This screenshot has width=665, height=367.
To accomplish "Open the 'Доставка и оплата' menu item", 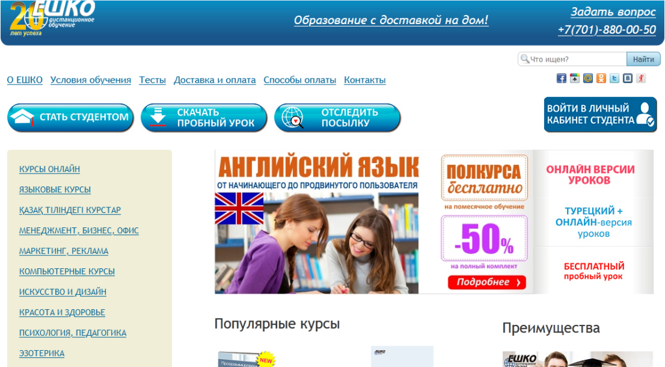I will [214, 80].
